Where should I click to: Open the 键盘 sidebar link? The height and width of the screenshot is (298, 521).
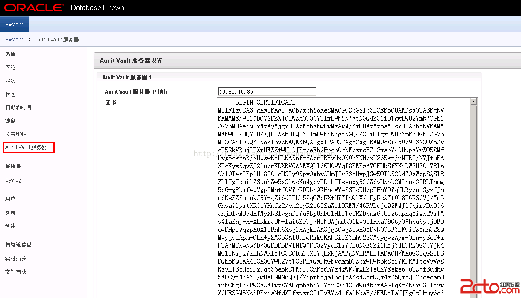[x=10, y=121]
